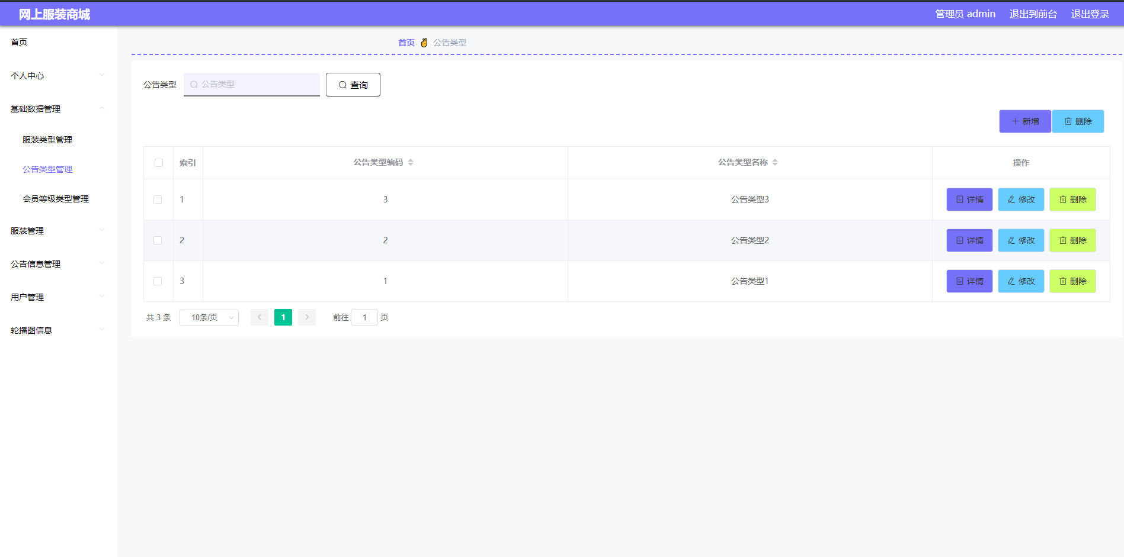The width and height of the screenshot is (1124, 557).
Task: Open 详情 for 公告类型2 row
Action: [x=969, y=240]
